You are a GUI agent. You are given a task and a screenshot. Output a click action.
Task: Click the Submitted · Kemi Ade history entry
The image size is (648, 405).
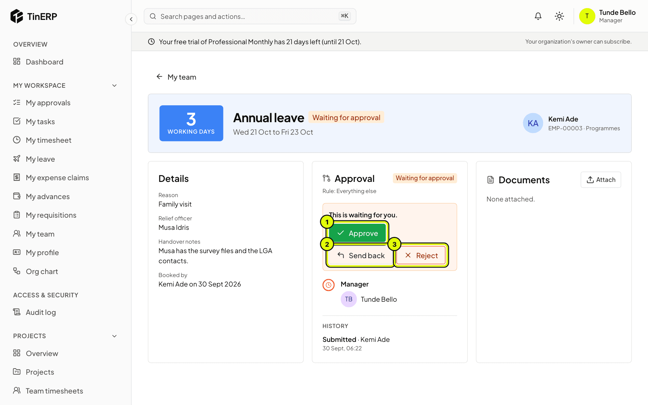tap(356, 340)
